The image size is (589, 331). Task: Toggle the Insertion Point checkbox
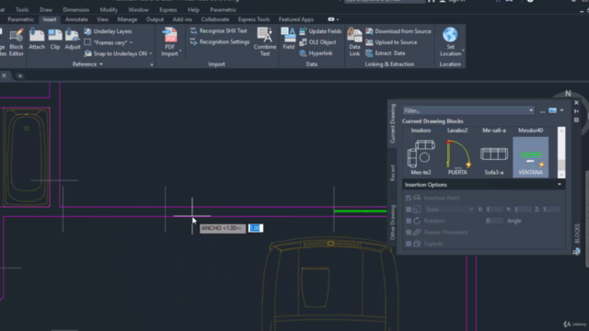click(x=409, y=198)
